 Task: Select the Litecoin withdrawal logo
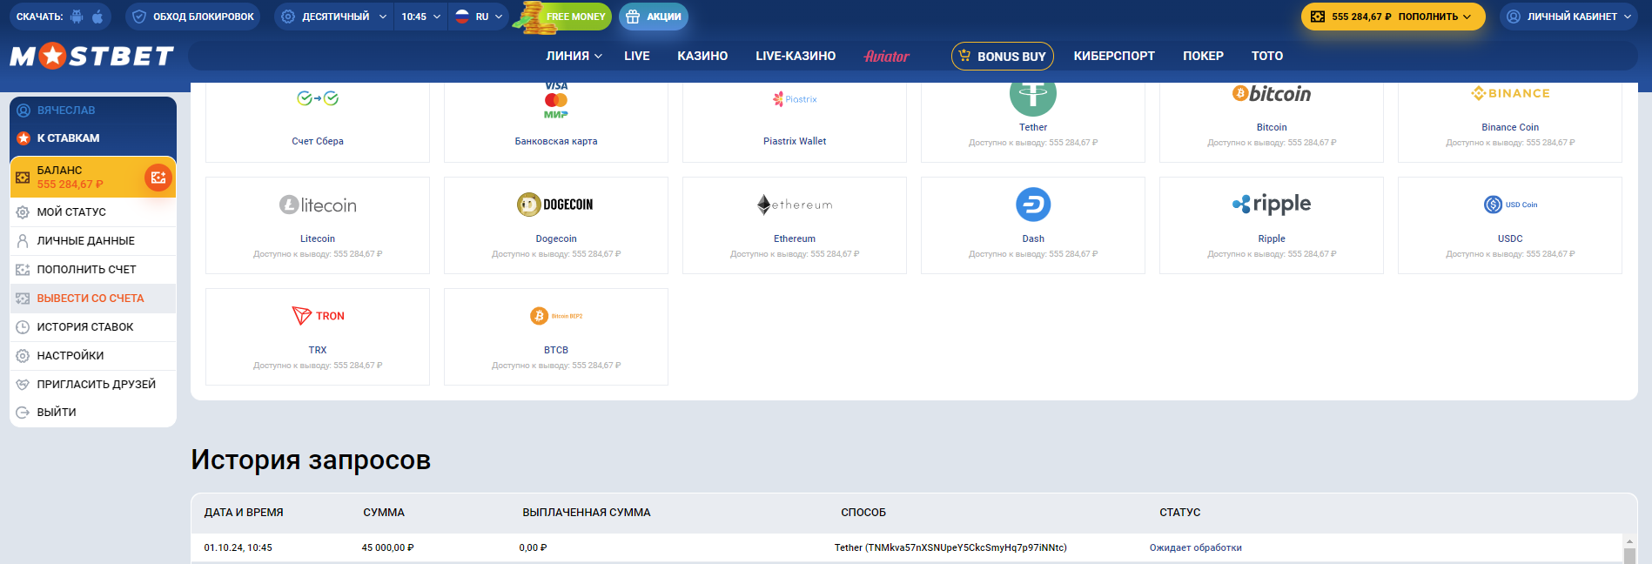pos(318,205)
